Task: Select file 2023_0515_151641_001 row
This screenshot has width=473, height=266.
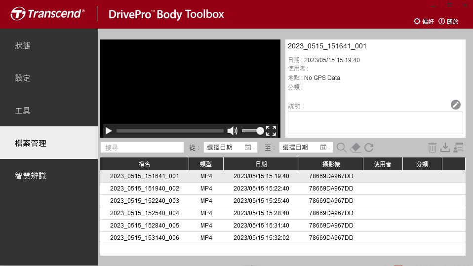Action: [282, 176]
